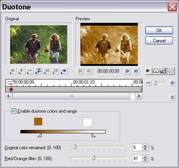Click the brown duotone color swatch
Screen dimensions: 179x168
point(38,122)
